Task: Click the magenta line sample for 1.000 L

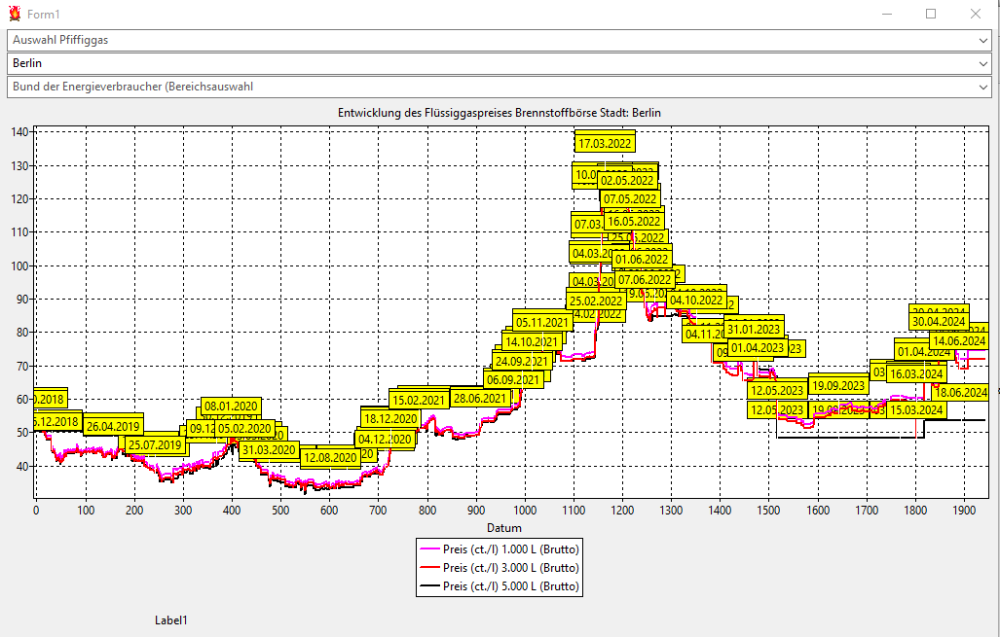Action: pyautogui.click(x=429, y=549)
